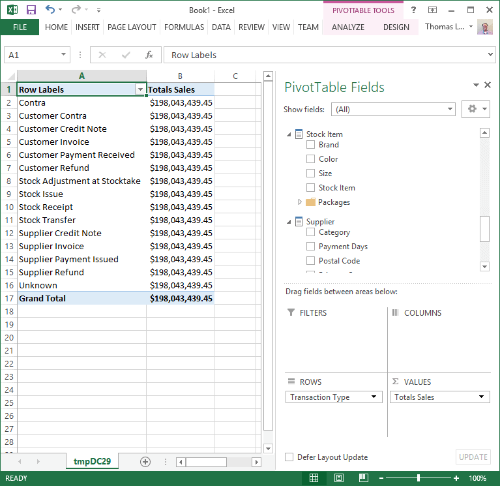Tick the Payment Days field checkbox
Viewport: 500px width, 486px height.
coord(311,247)
